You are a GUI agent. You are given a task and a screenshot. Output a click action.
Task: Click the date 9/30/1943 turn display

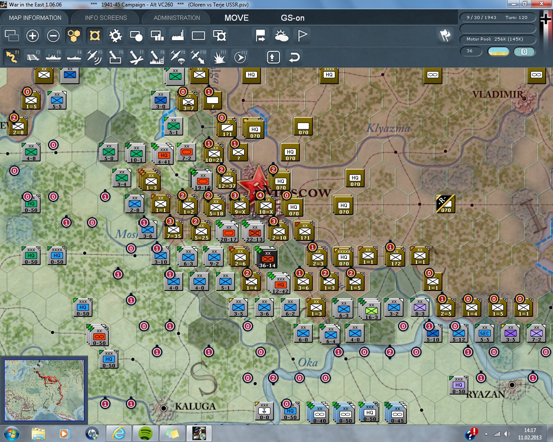click(x=497, y=18)
